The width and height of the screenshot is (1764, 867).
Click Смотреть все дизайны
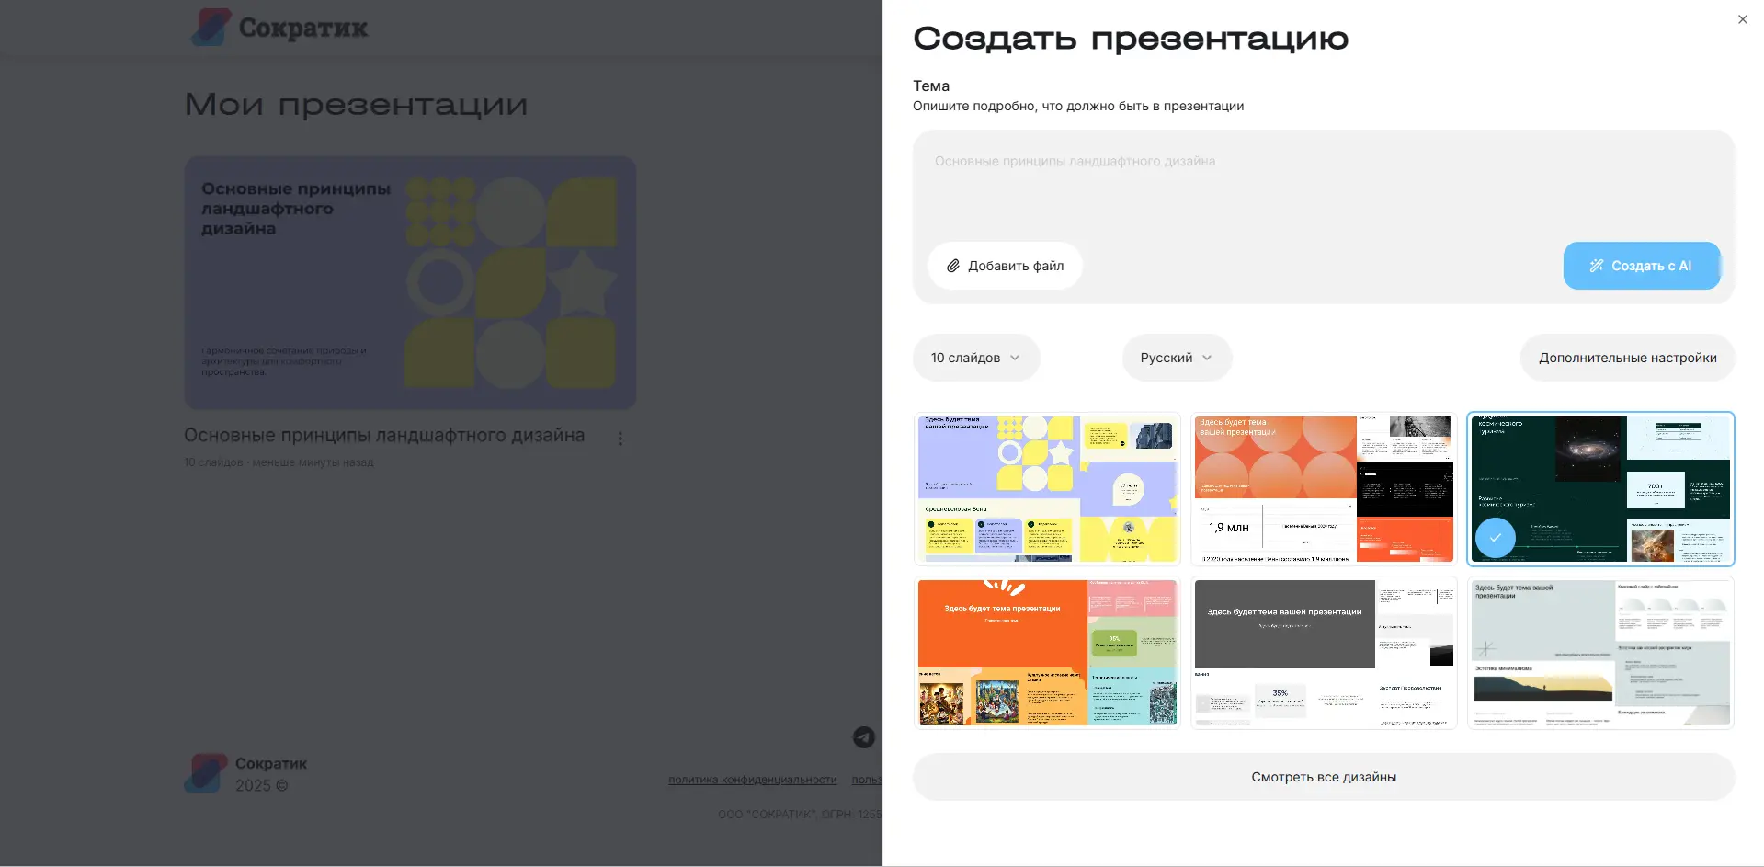pyautogui.click(x=1323, y=777)
